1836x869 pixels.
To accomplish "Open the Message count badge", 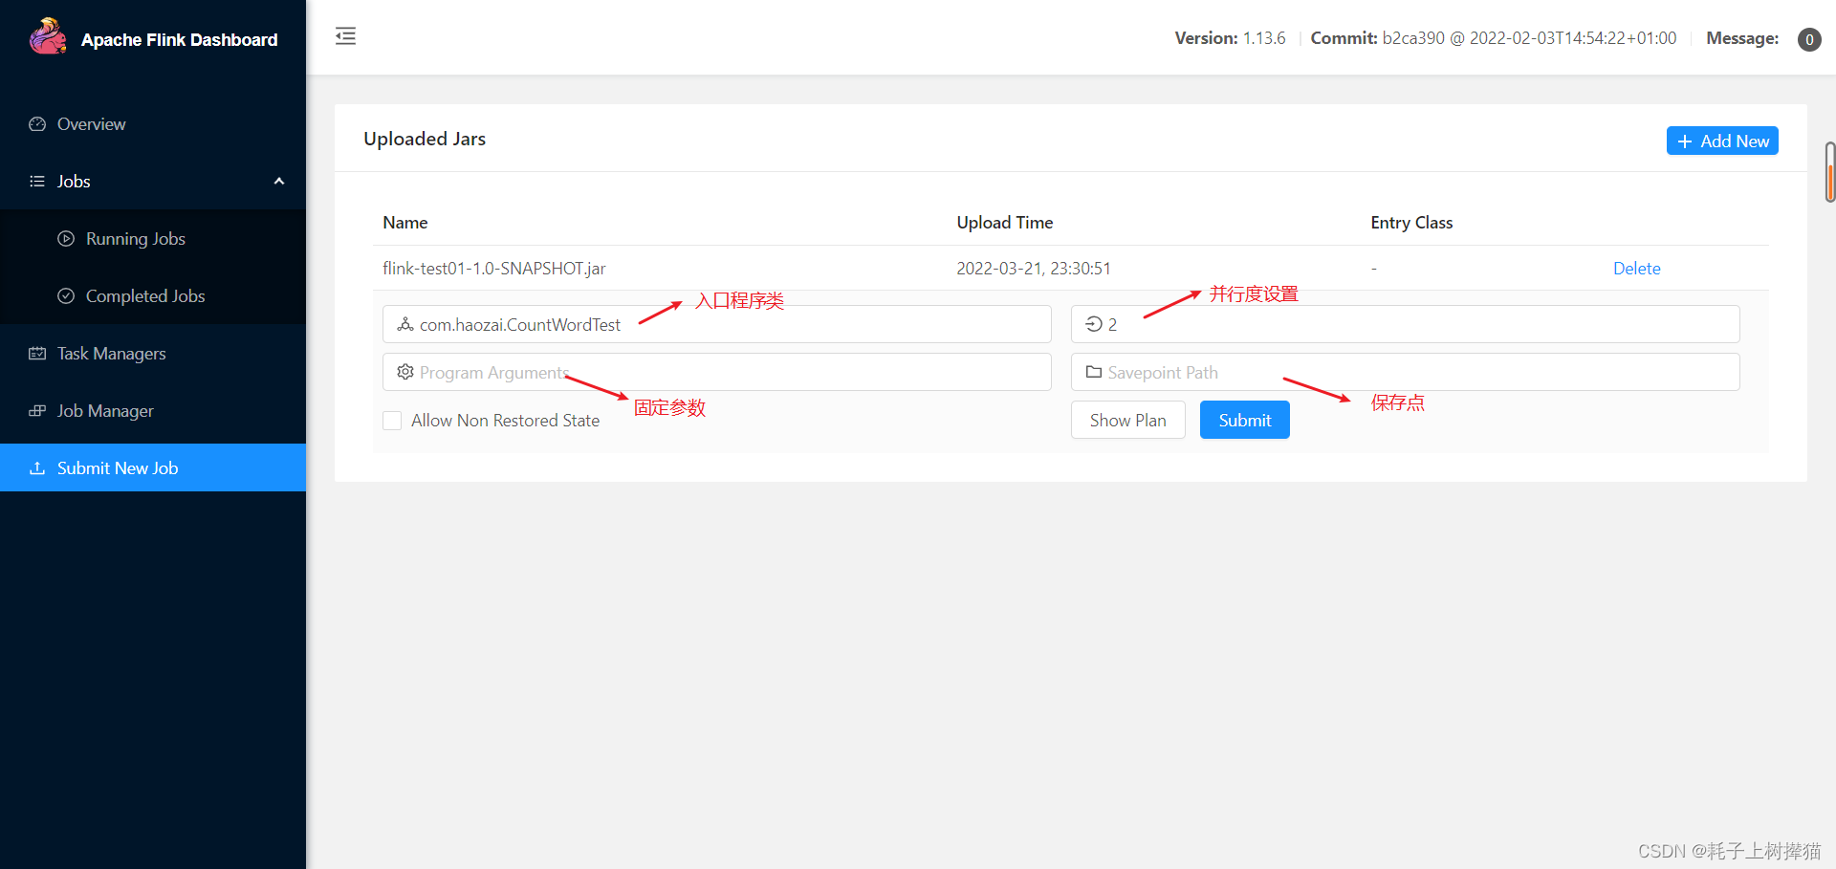I will [1809, 39].
